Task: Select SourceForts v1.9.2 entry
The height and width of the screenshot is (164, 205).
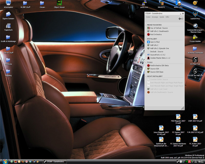Action: click(158, 55)
